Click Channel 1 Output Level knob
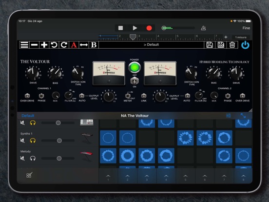 click(109, 97)
